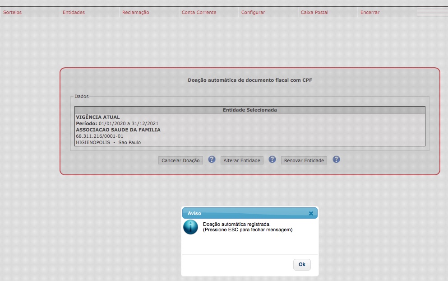This screenshot has width=448, height=281.
Task: Click the Entidade Selecionada table header
Action: pos(249,110)
